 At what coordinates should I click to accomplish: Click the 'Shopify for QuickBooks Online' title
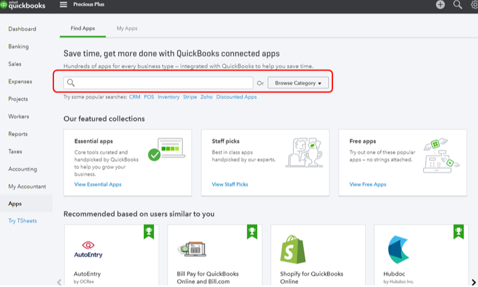point(312,277)
